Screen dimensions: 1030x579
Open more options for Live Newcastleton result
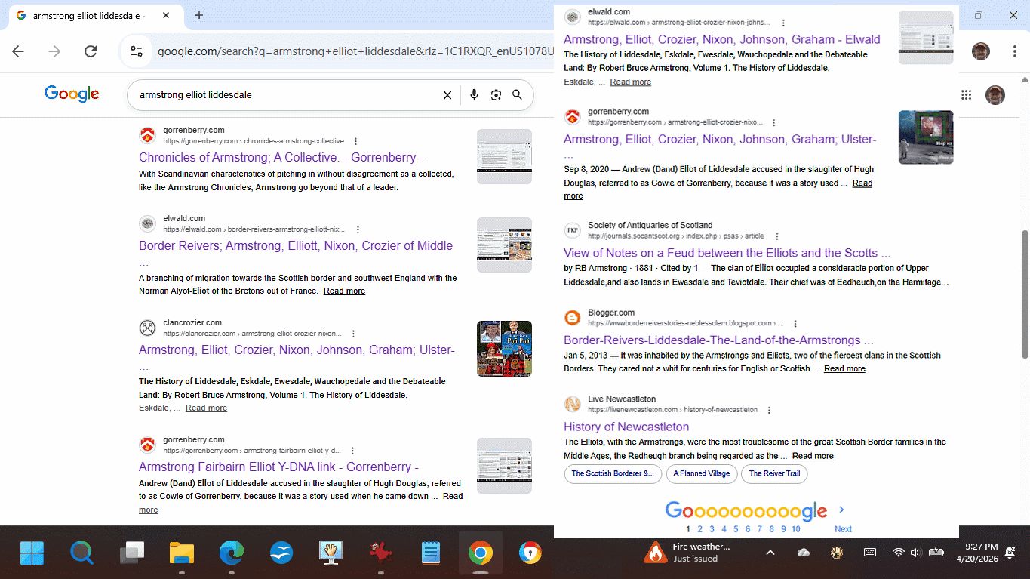click(x=769, y=411)
